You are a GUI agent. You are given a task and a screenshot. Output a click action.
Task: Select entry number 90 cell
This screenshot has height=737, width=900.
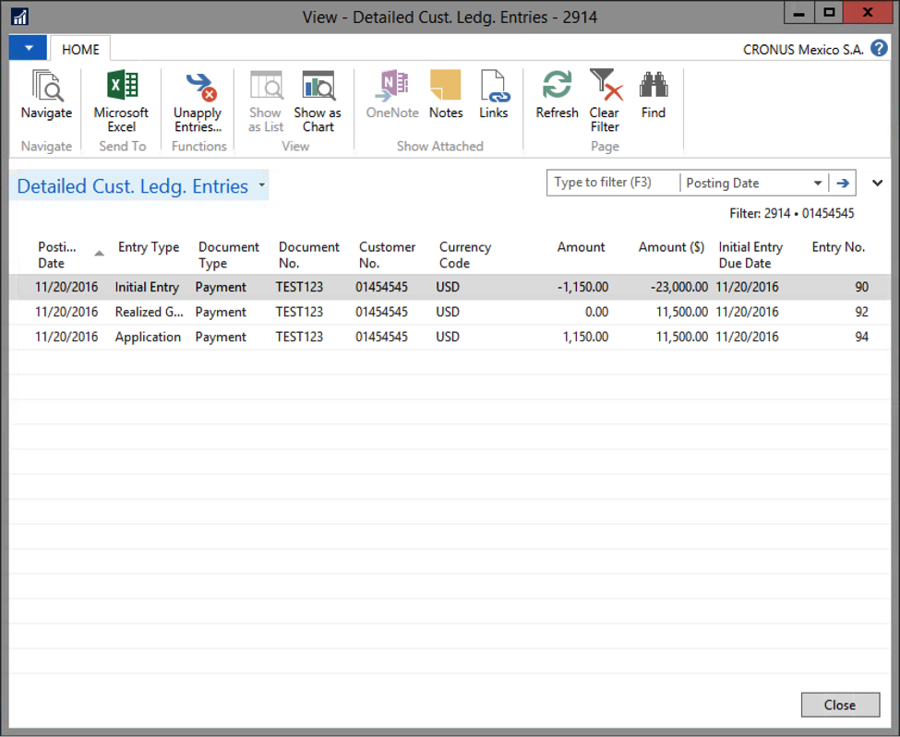point(861,288)
